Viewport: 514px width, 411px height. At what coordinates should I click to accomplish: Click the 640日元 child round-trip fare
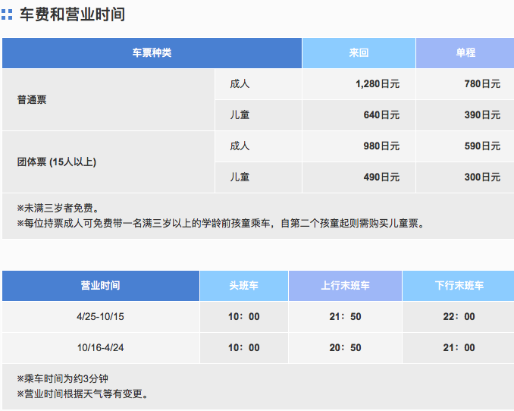(x=381, y=115)
